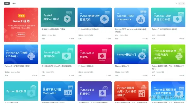Select the text 零基础 · 28903人报名
188x103 pixels.
[86, 72]
